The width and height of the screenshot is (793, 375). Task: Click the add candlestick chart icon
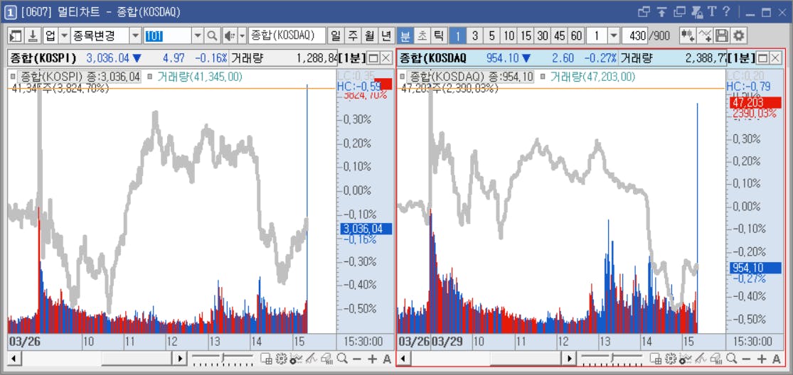pyautogui.click(x=687, y=36)
